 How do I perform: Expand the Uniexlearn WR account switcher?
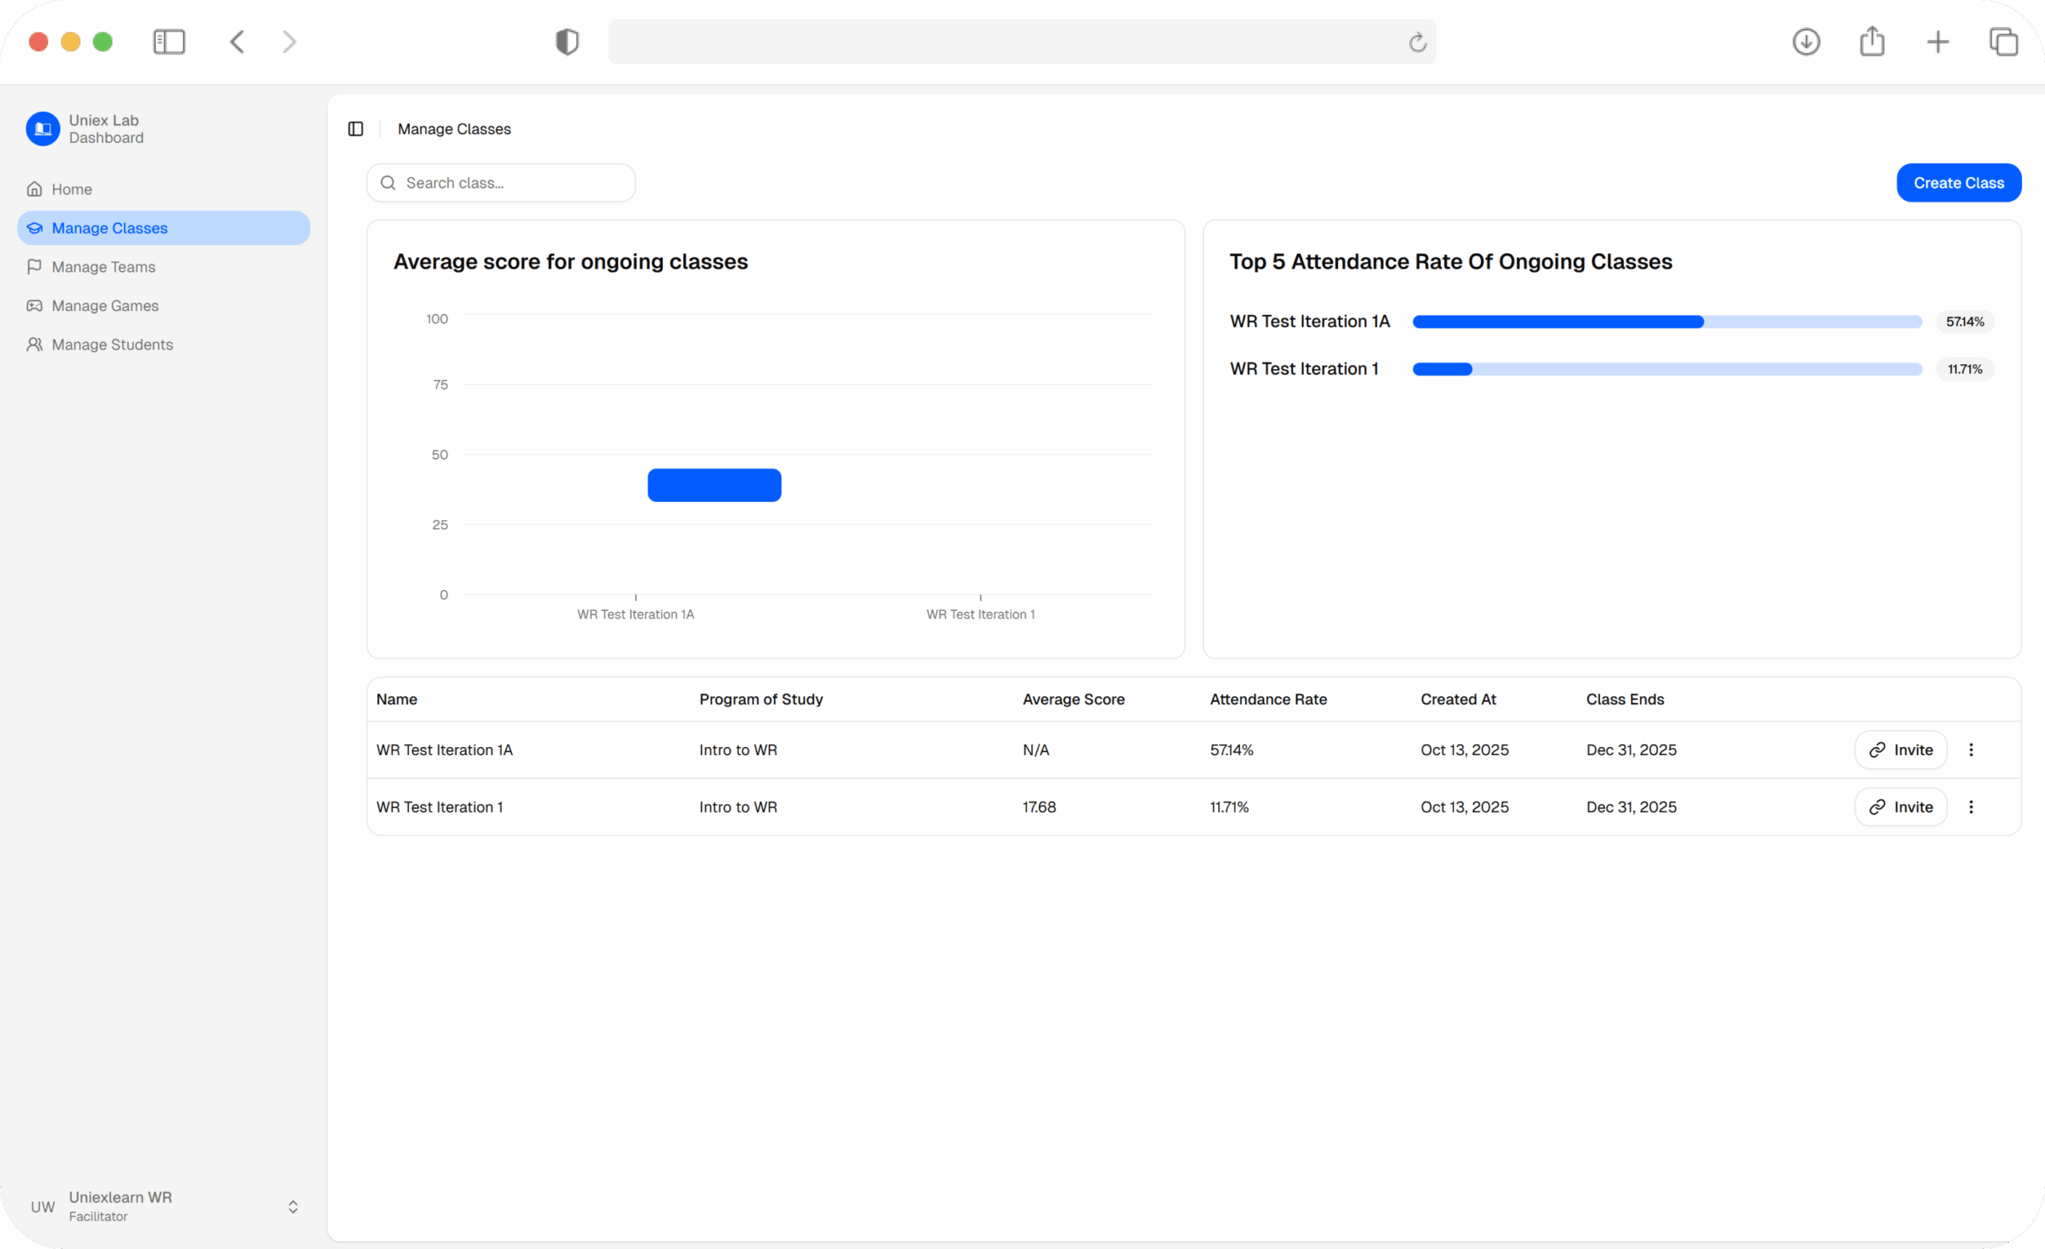[x=292, y=1207]
